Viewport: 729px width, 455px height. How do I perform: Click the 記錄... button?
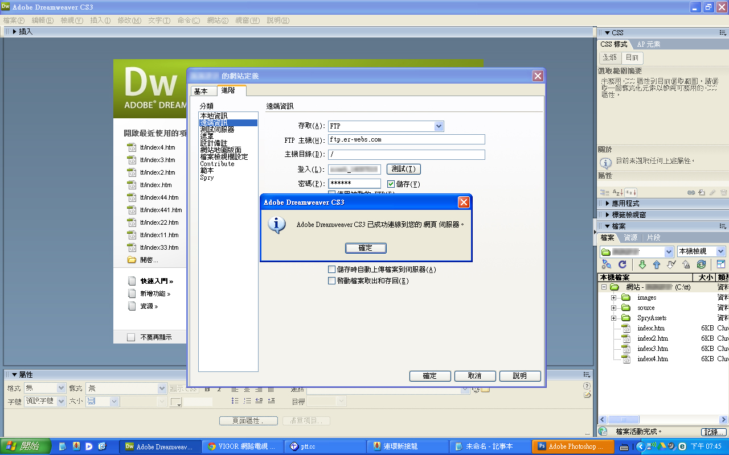tap(714, 432)
